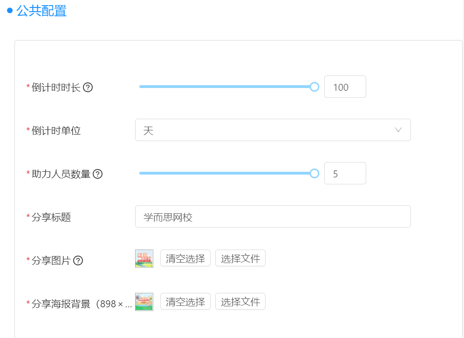Click help icon next to 分享图片

78,261
